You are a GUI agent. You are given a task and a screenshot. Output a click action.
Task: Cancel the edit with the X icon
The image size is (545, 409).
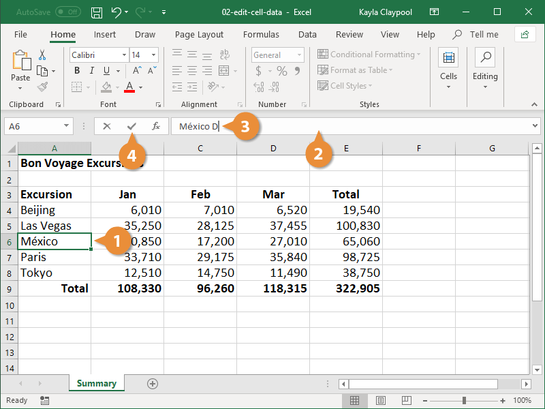(x=107, y=126)
